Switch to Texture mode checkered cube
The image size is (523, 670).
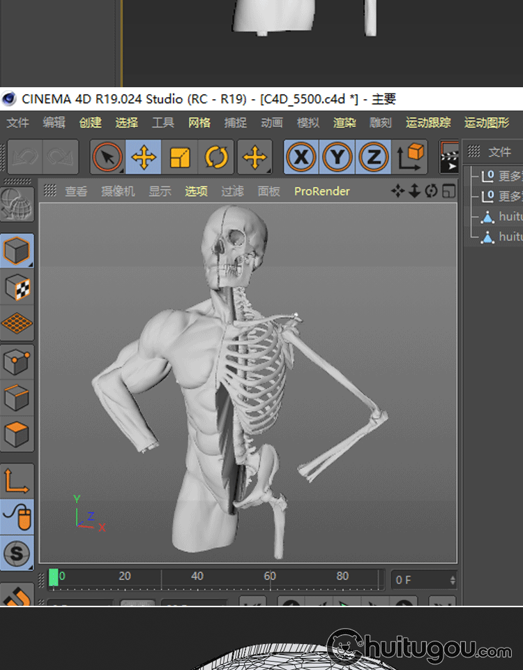tap(17, 287)
